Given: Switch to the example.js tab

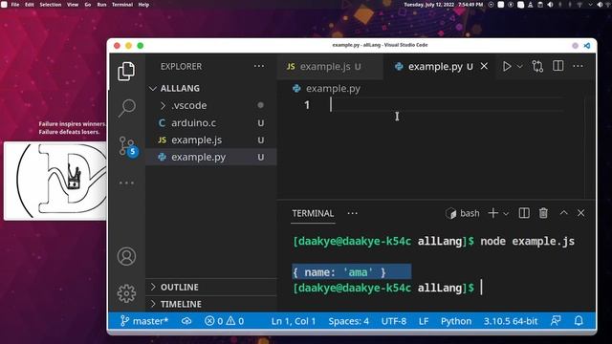Looking at the screenshot, I should [x=331, y=67].
